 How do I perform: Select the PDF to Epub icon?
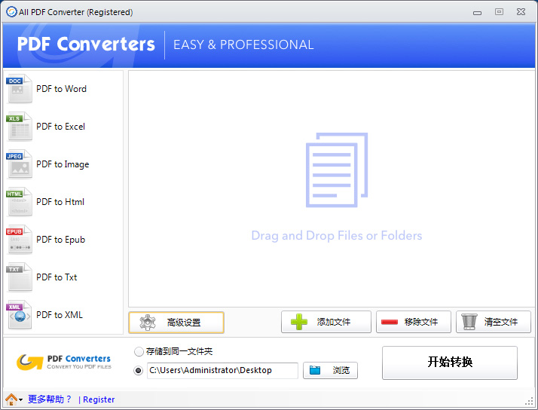coord(20,240)
